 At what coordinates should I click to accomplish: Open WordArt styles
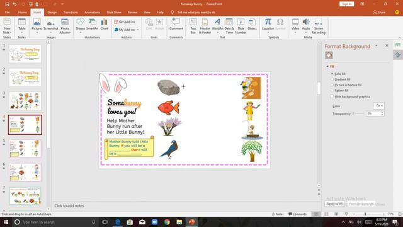tap(217, 26)
